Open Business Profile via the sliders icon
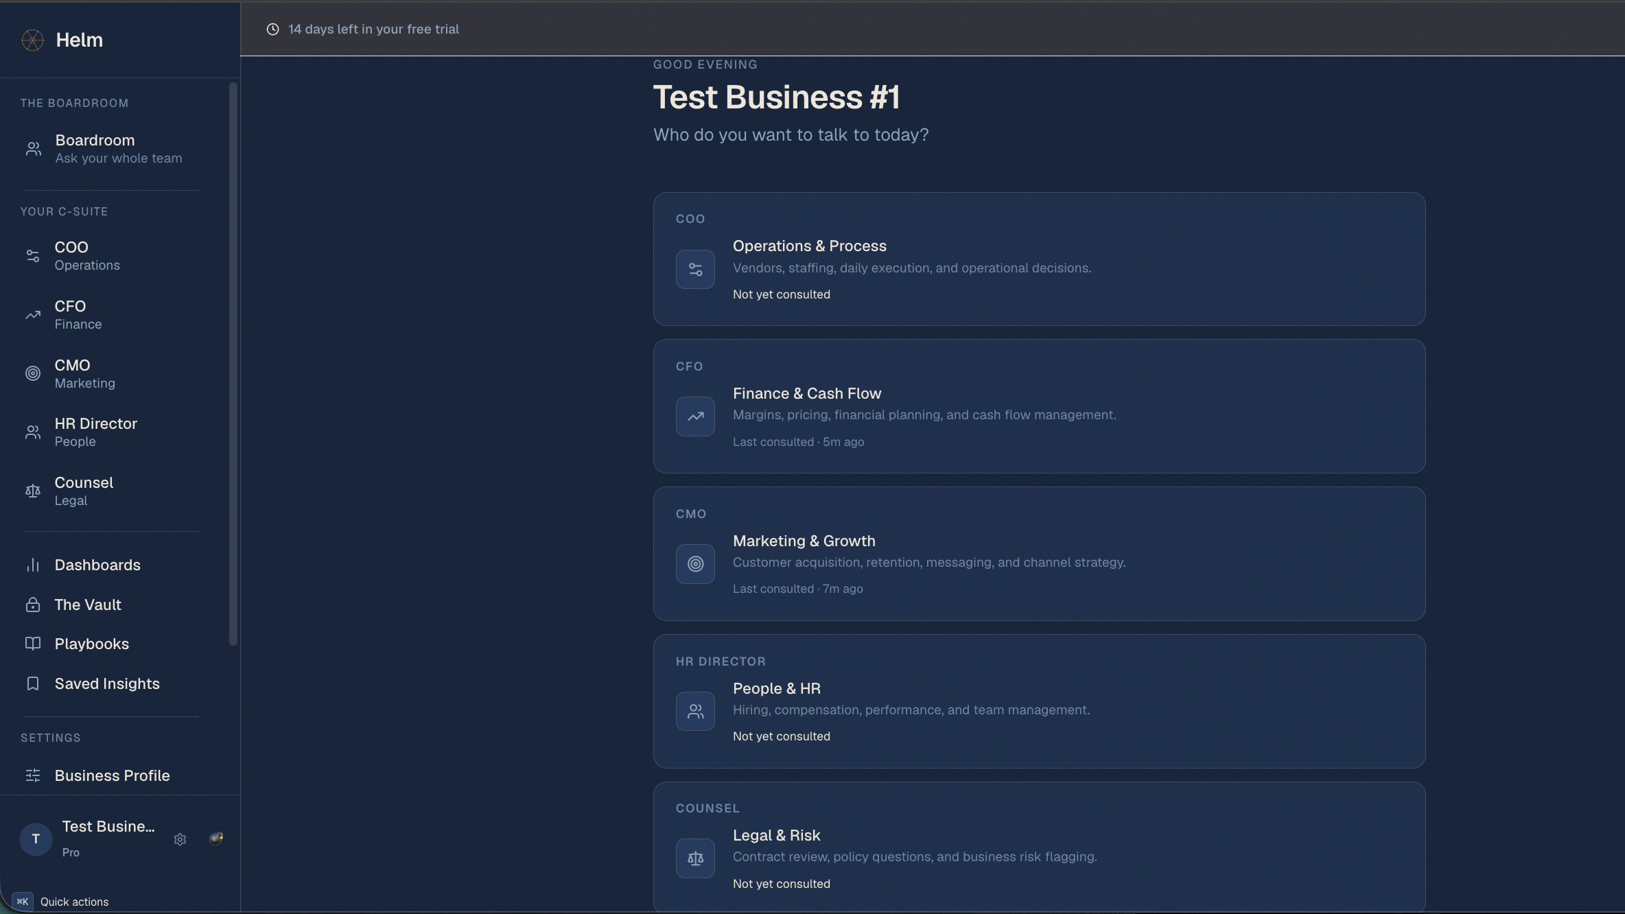1625x914 pixels. [33, 775]
